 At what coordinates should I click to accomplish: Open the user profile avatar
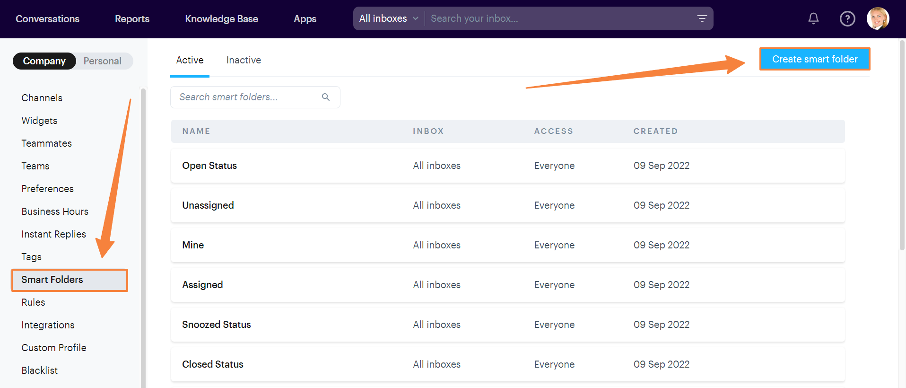coord(878,18)
